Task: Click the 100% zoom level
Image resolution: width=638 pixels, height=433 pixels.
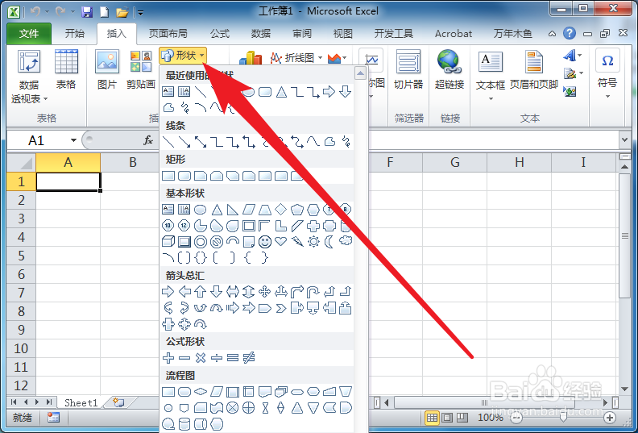Action: click(x=490, y=417)
